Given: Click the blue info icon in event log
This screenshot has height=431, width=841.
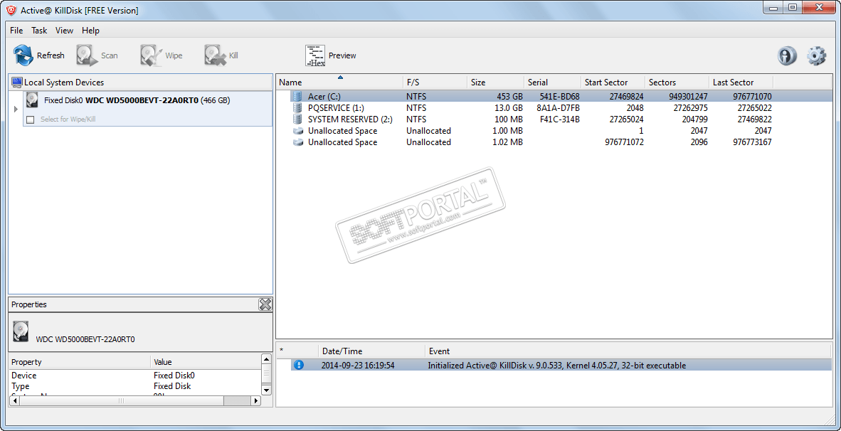Looking at the screenshot, I should coord(299,365).
